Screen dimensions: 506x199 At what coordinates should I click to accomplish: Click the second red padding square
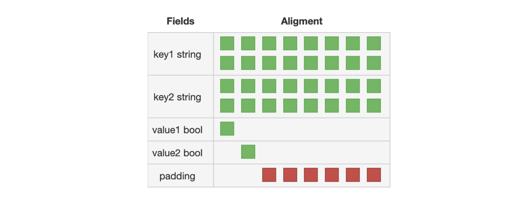pos(290,175)
